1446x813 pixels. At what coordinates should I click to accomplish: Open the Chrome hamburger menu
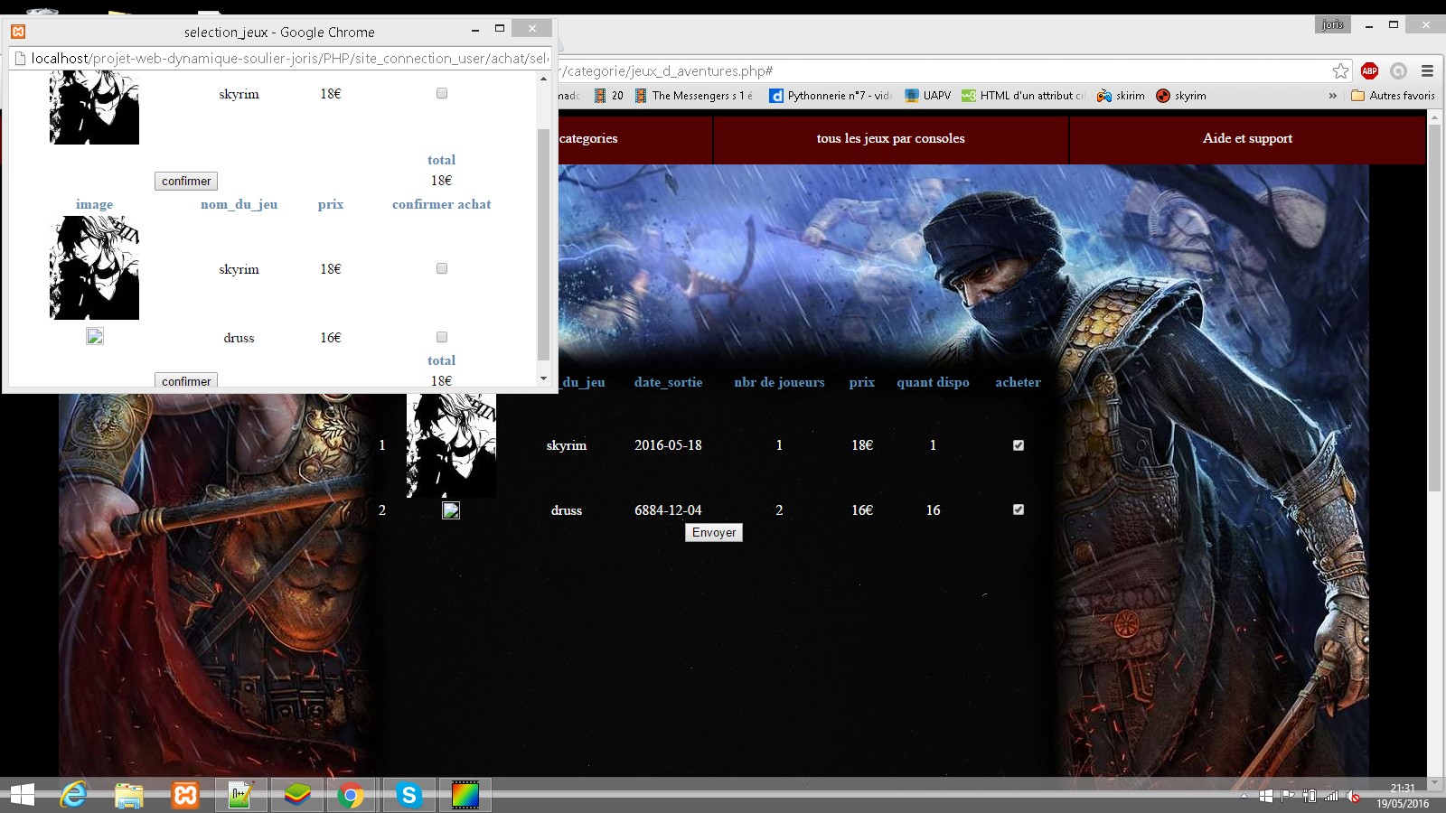tap(1427, 71)
